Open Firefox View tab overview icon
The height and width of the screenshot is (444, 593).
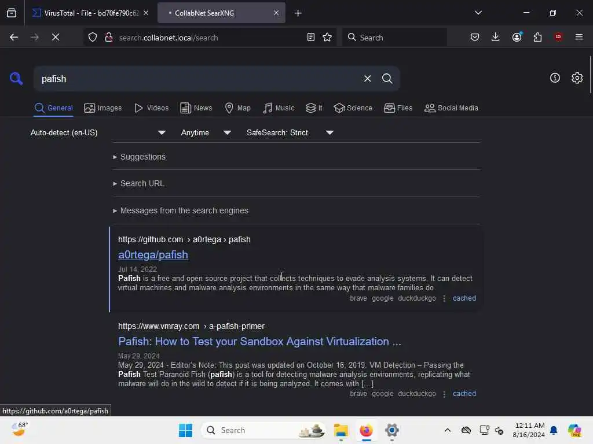[12, 13]
